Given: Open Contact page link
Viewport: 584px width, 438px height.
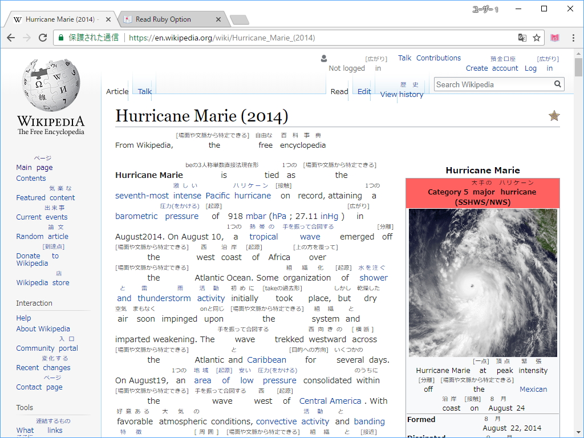Looking at the screenshot, I should click(x=39, y=387).
